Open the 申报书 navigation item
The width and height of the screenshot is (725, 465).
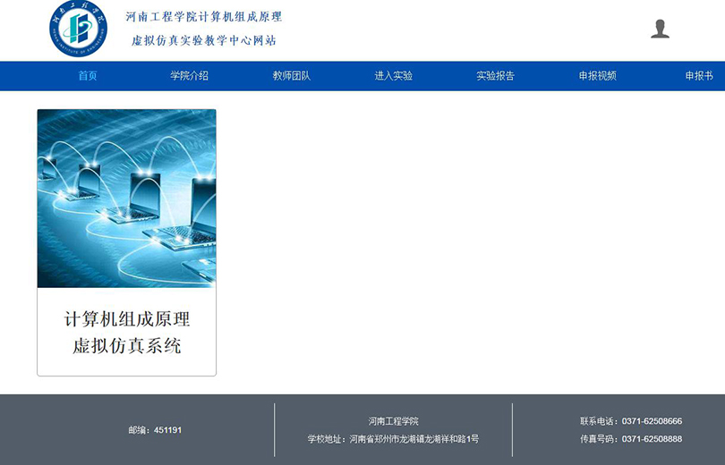(699, 76)
